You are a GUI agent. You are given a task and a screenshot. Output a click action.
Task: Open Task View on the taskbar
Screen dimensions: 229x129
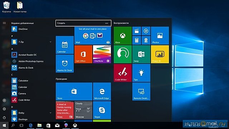point(21,125)
